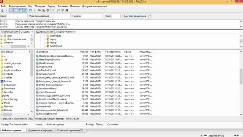
Task: Focus the Имя пользователя input field
Action: [x=60, y=16]
